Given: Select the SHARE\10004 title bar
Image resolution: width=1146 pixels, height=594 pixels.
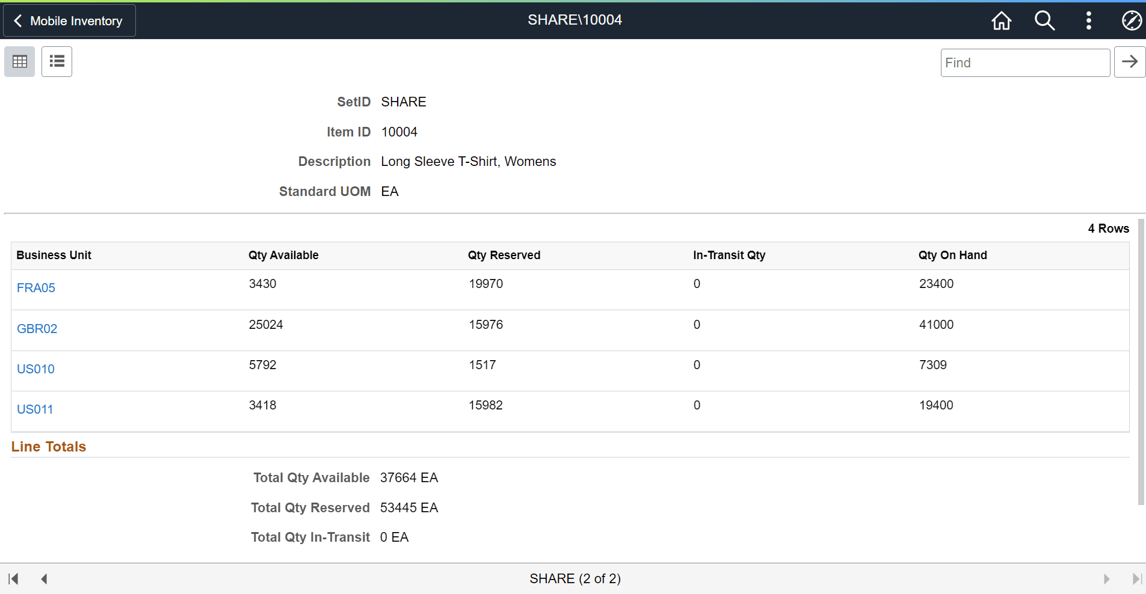Looking at the screenshot, I should coord(574,19).
